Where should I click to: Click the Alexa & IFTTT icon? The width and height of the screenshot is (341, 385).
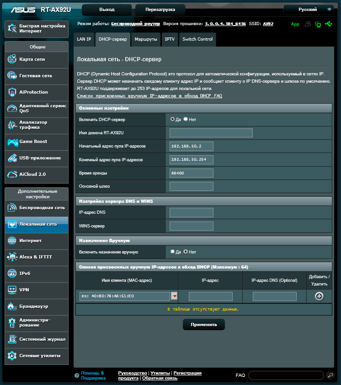click(x=12, y=257)
